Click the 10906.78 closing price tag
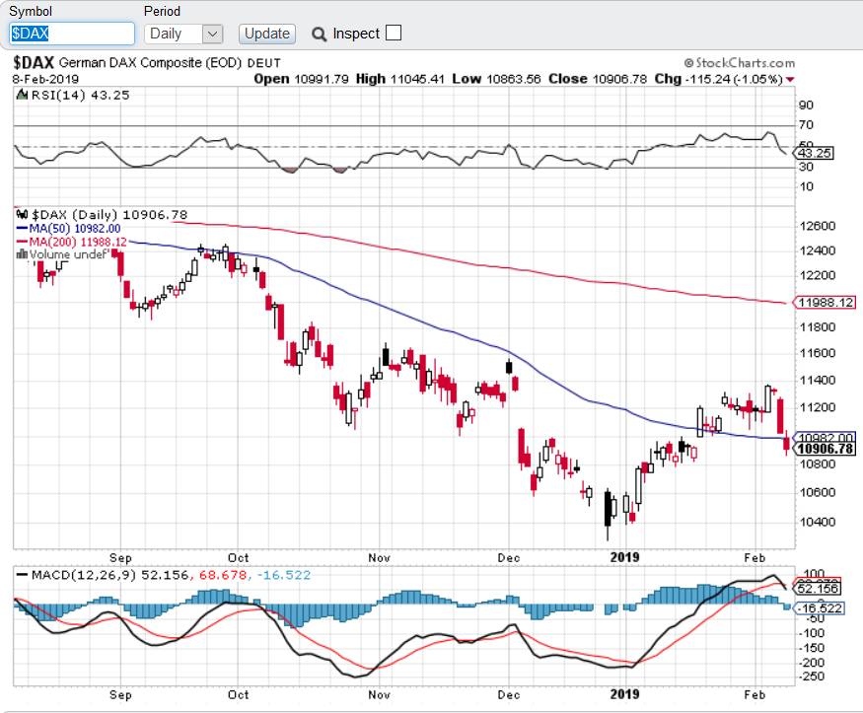 point(825,449)
